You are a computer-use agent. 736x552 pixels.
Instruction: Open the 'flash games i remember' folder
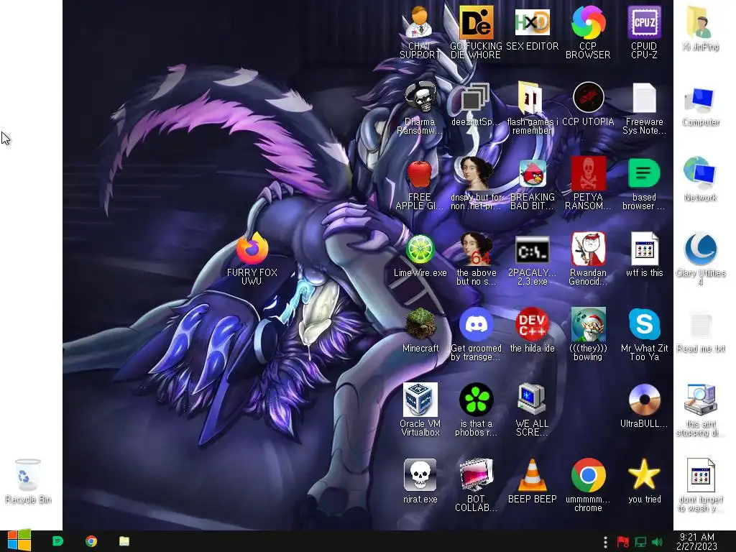[x=532, y=108]
